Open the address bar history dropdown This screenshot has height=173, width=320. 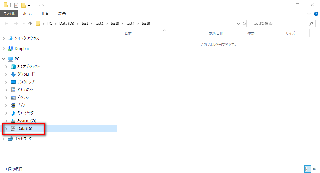pyautogui.click(x=238, y=24)
